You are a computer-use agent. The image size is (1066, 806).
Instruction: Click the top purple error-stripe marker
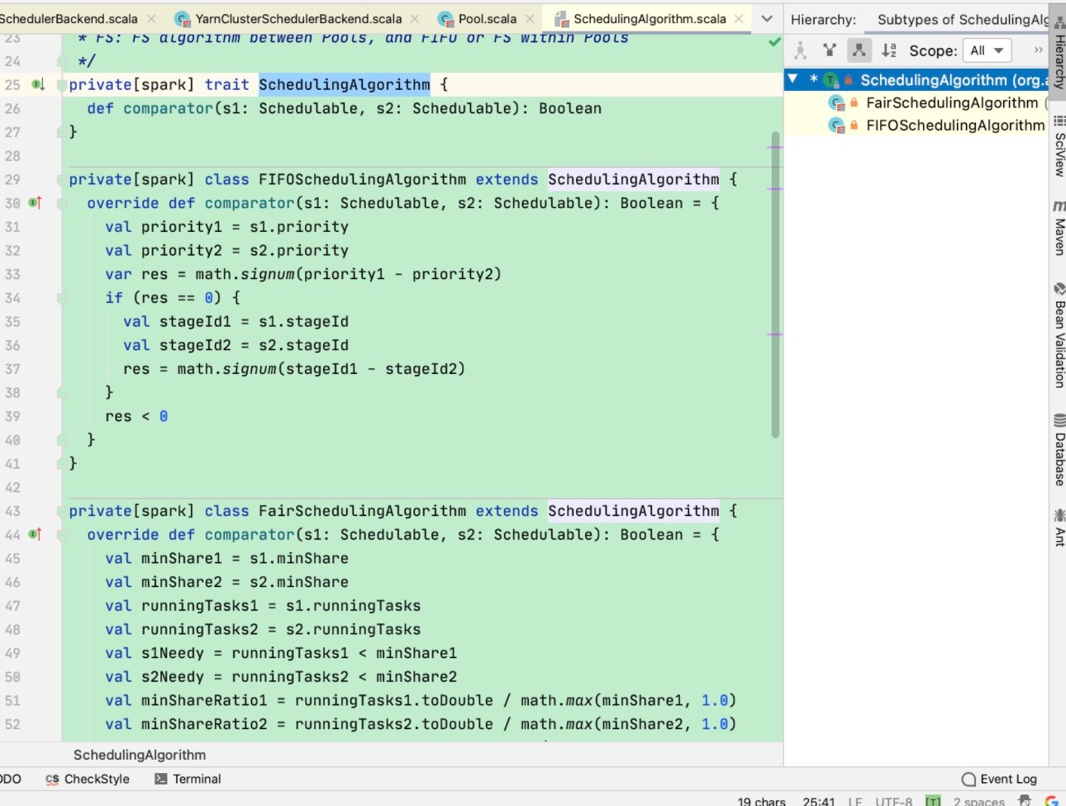[x=774, y=147]
